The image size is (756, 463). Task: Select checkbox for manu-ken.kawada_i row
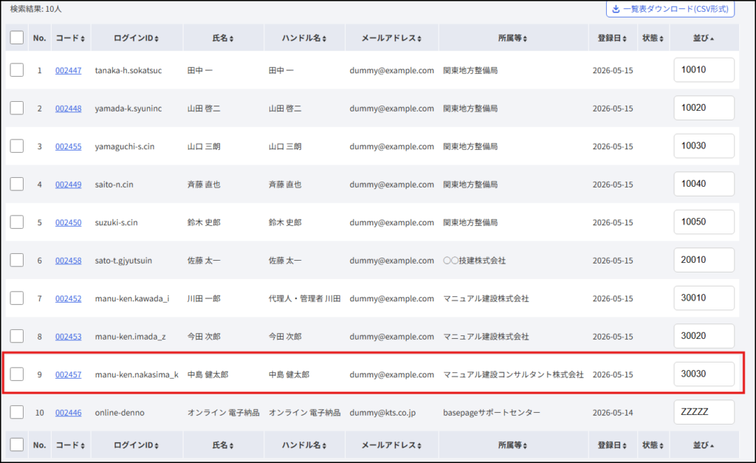coord(17,298)
